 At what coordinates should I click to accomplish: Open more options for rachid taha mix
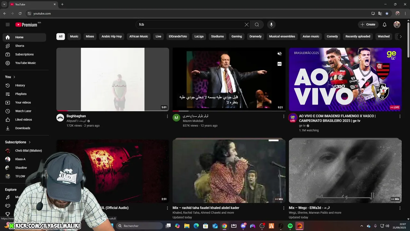coord(283,208)
